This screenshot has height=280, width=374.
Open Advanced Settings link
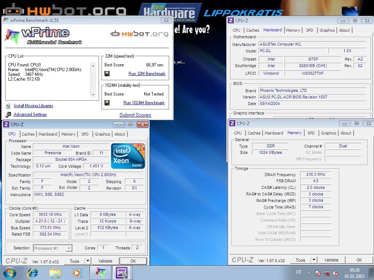tap(30, 114)
